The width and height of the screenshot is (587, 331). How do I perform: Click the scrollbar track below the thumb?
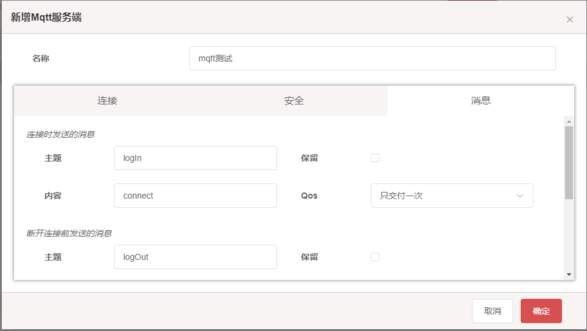tap(569, 236)
